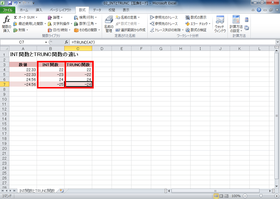The width and height of the screenshot is (280, 199).
Task: Click the INT関数とTRUNC関数 sheet tab
Action: [x=37, y=191]
